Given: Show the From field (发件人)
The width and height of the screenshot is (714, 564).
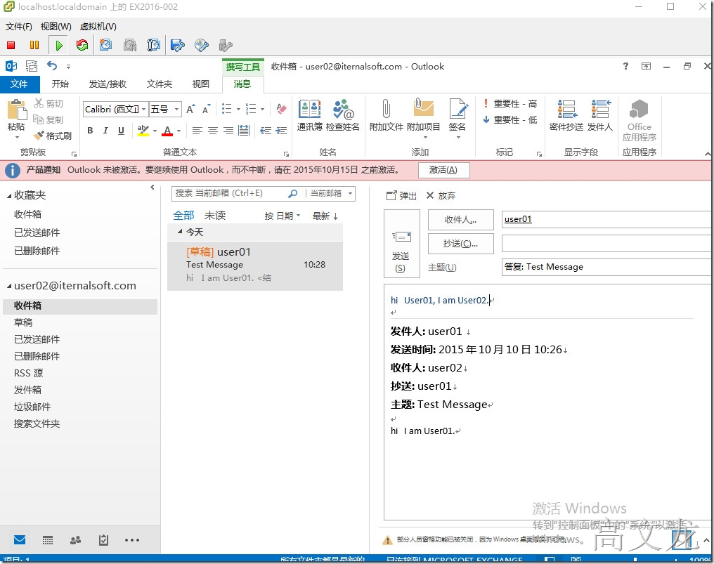Looking at the screenshot, I should point(600,116).
